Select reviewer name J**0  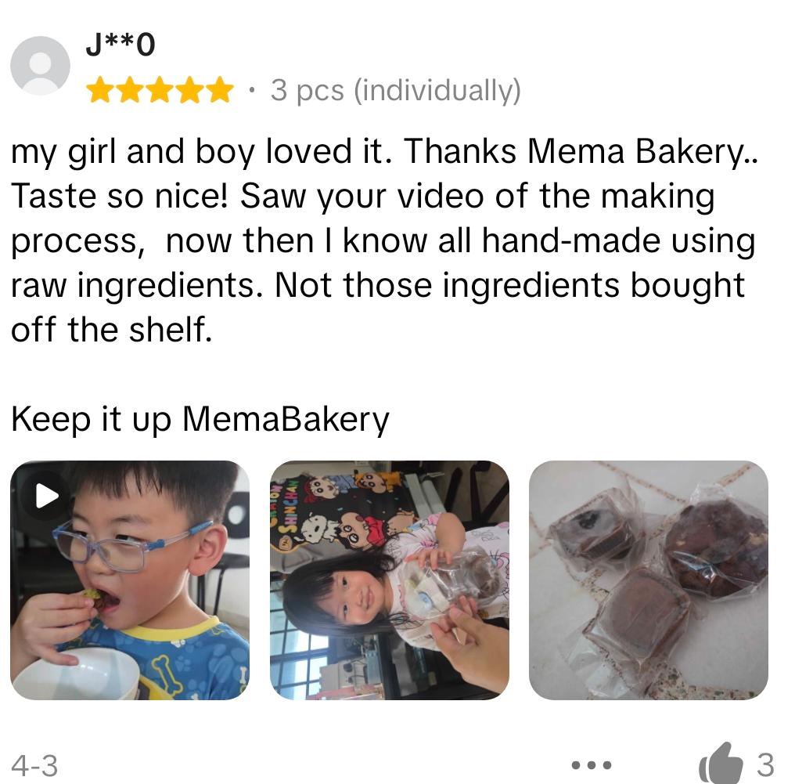(x=121, y=45)
